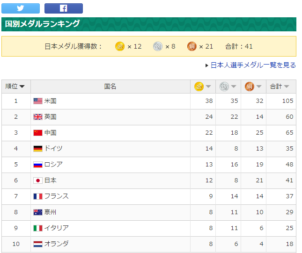Click the Japan flag icon in row 6
The width and height of the screenshot is (302, 253).
[38, 181]
